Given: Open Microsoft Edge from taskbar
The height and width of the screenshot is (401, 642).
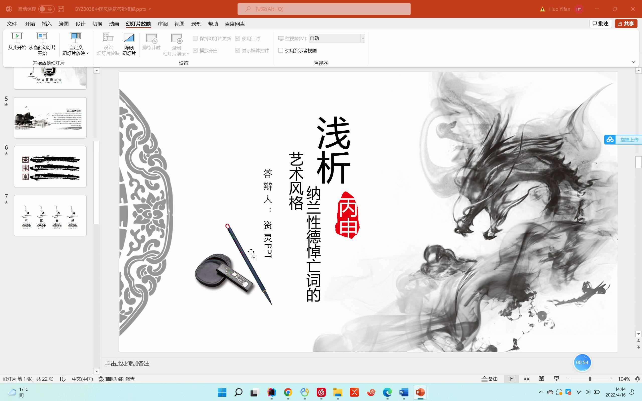Looking at the screenshot, I should point(387,392).
